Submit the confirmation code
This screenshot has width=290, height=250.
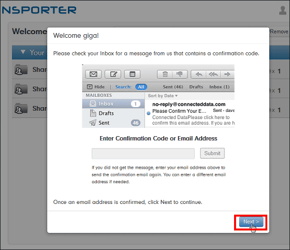pos(212,153)
